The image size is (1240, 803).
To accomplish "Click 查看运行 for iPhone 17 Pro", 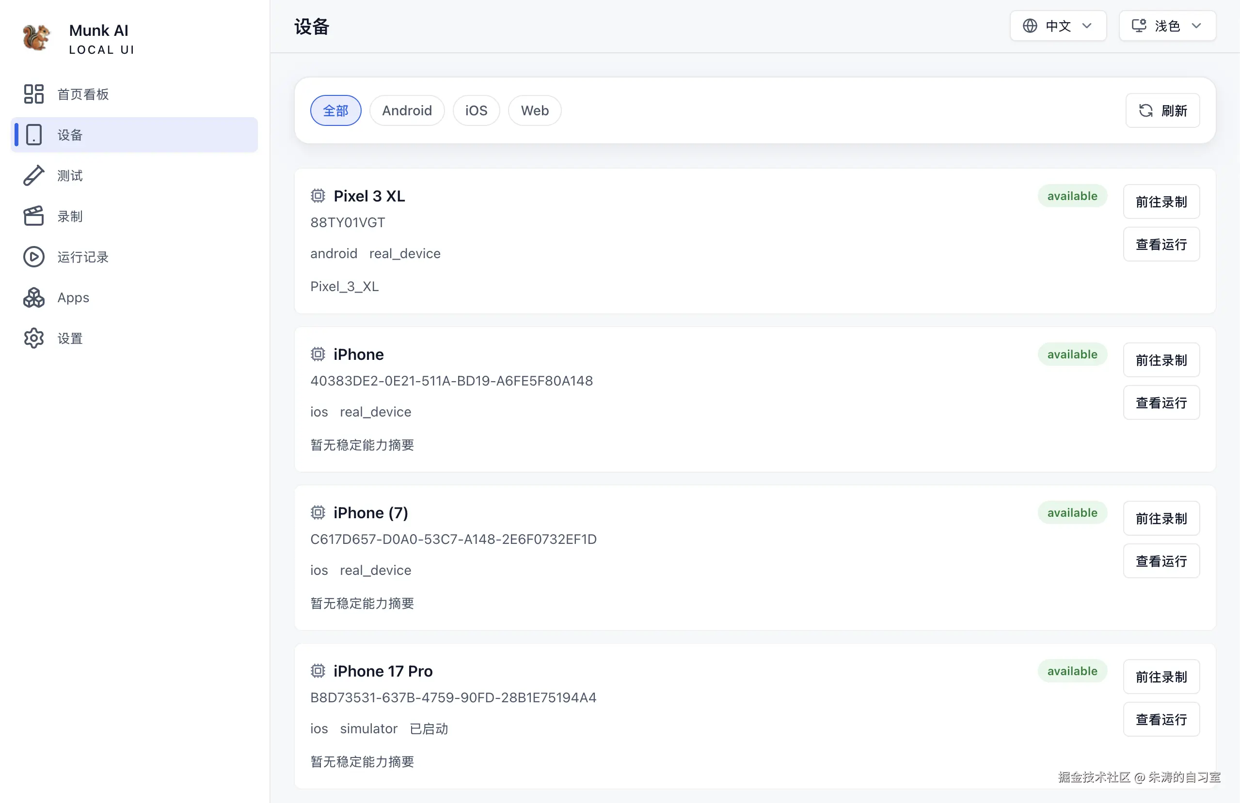I will [x=1161, y=719].
